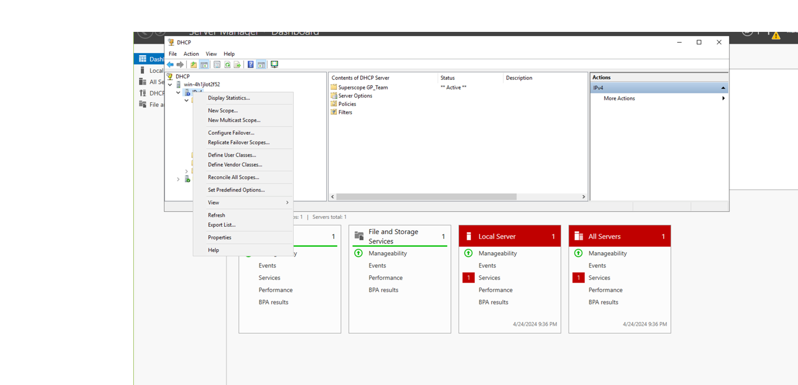Click the Up One Level folder icon
Image resolution: width=798 pixels, height=385 pixels.
click(x=193, y=65)
